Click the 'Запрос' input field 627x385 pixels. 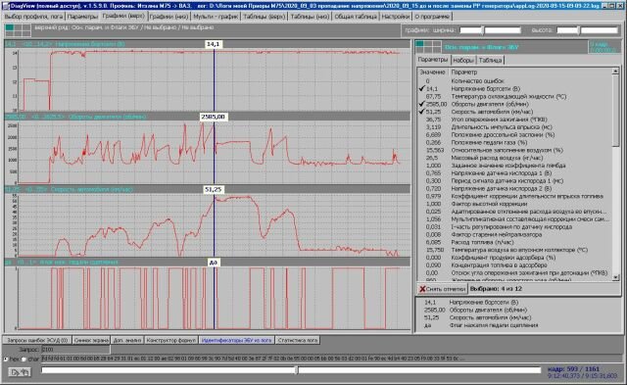75,350
